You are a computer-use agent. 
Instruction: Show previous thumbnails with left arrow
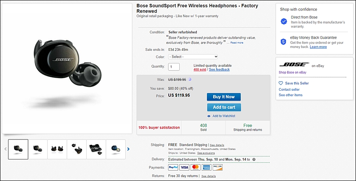[5, 149]
